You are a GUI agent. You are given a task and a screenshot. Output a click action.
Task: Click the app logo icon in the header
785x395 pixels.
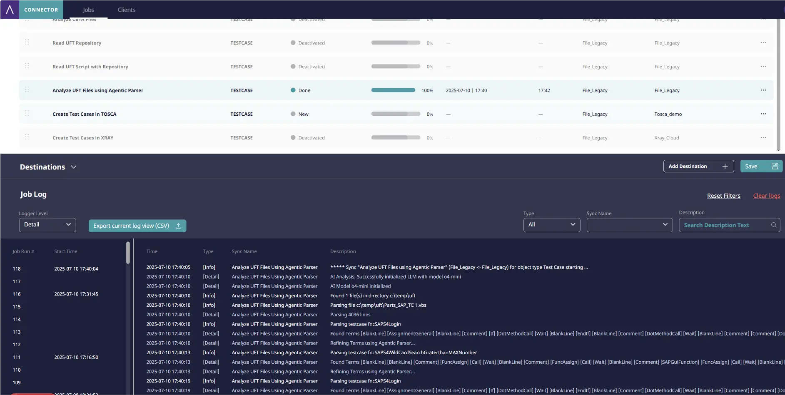pyautogui.click(x=10, y=10)
